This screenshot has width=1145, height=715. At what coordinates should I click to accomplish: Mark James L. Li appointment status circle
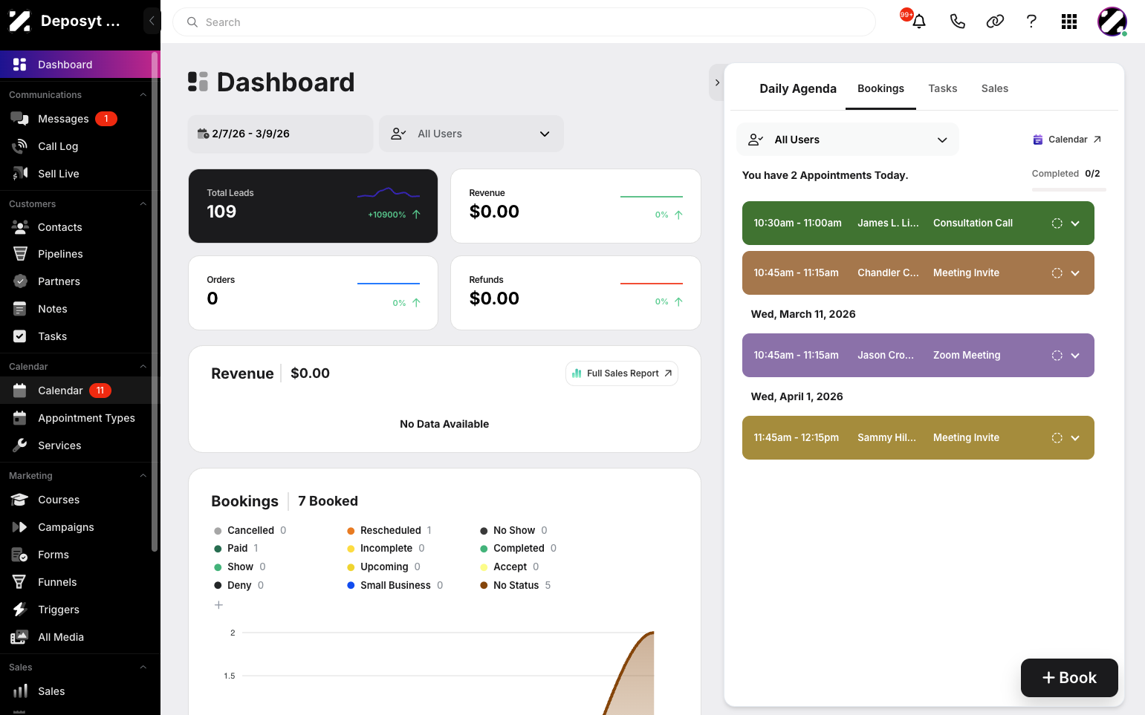tap(1057, 223)
